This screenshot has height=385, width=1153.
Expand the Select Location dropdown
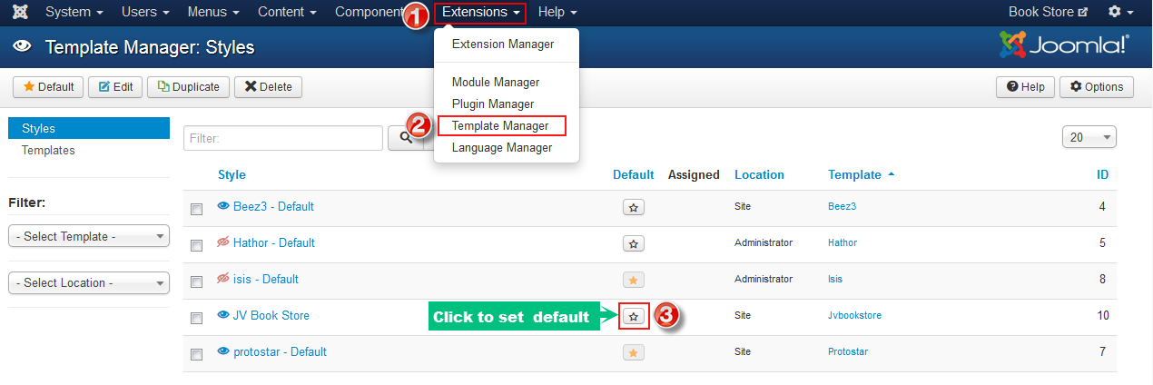pyautogui.click(x=89, y=282)
